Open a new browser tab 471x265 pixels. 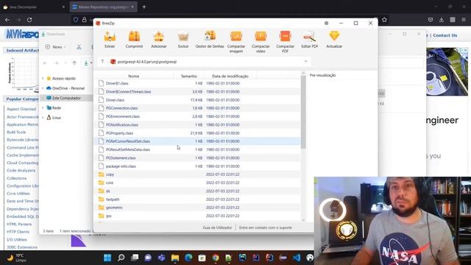[x=144, y=7]
